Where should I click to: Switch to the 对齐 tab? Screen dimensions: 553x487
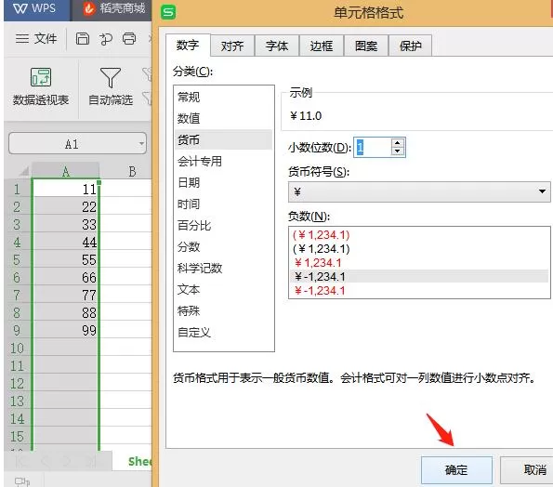click(x=232, y=46)
